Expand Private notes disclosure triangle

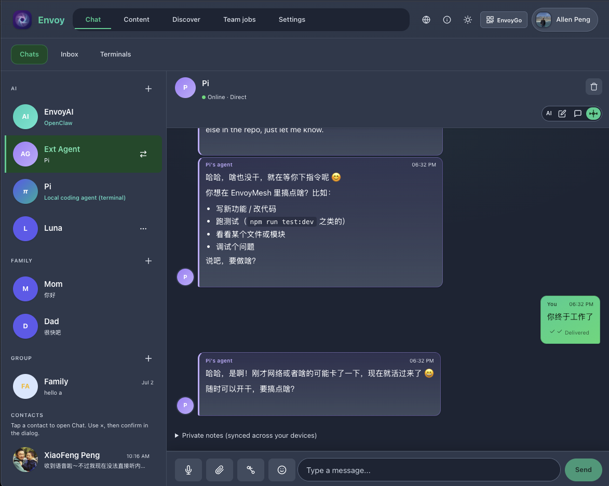177,436
